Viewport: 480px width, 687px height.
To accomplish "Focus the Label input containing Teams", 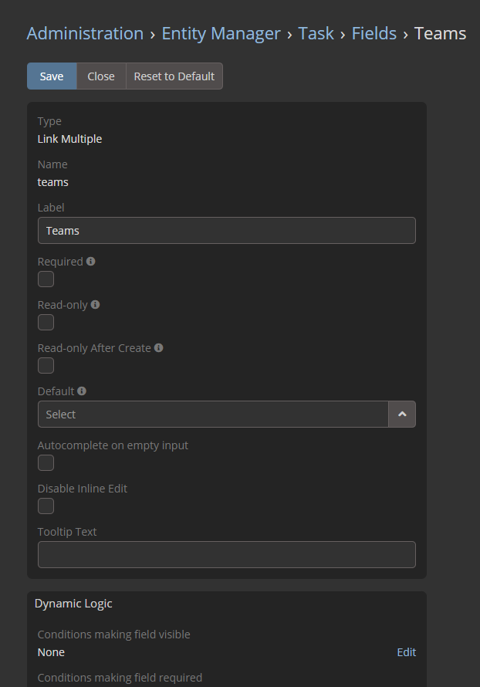I will pos(227,231).
